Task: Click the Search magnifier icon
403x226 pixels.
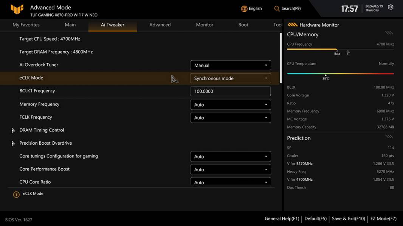Action: click(277, 9)
